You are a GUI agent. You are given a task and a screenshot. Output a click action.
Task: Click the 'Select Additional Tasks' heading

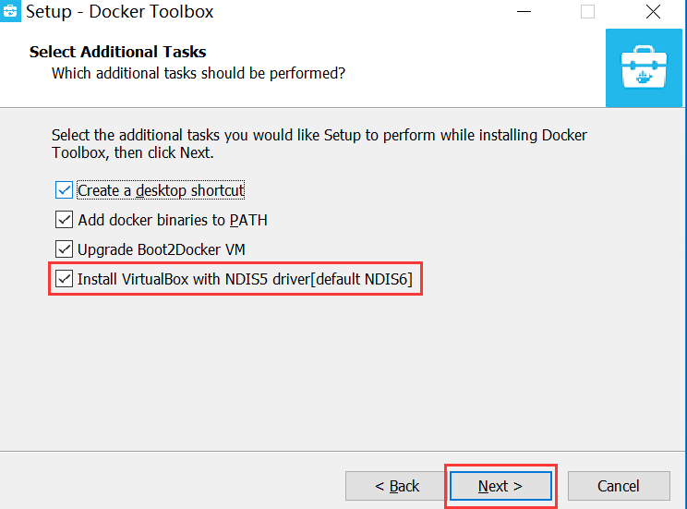pyautogui.click(x=117, y=52)
